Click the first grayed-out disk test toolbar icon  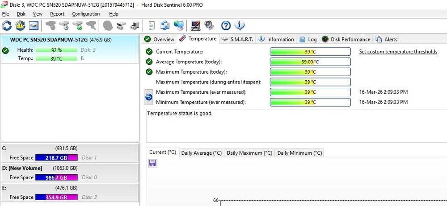[51, 26]
